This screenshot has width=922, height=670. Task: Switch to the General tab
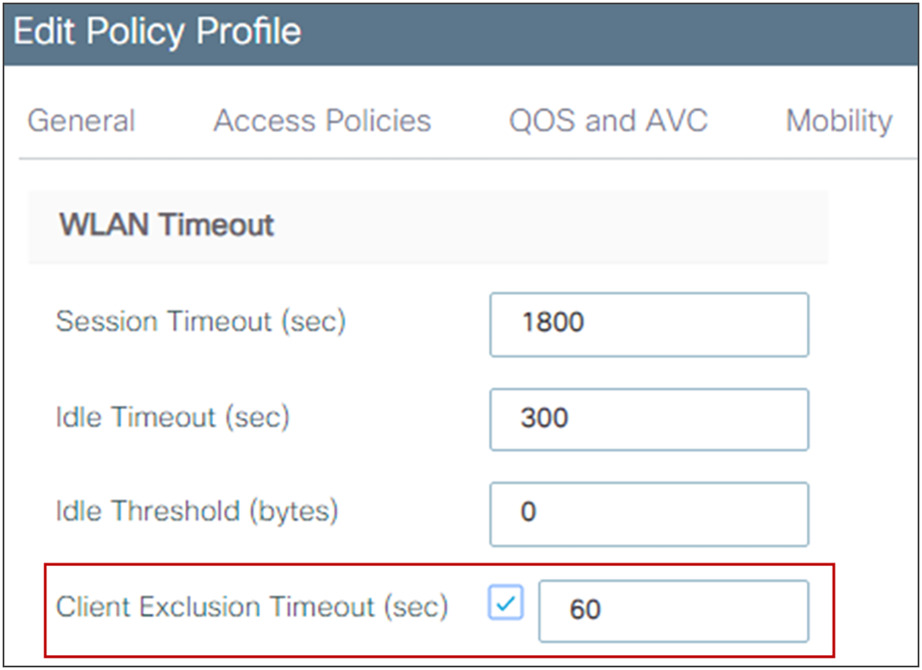[x=81, y=121]
